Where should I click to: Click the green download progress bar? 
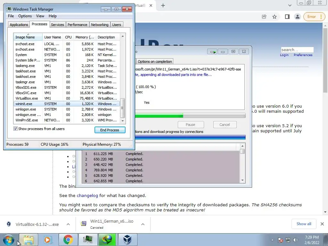pos(190,115)
